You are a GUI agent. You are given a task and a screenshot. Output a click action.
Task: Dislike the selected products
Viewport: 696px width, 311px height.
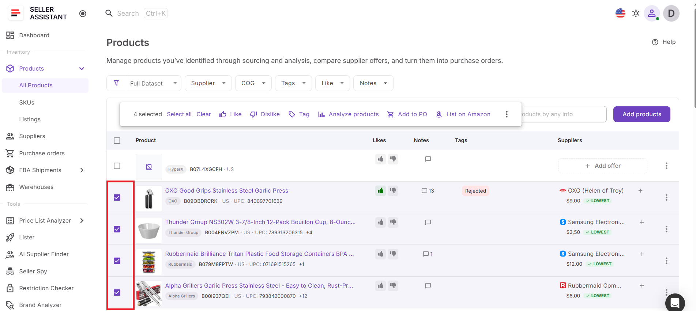click(x=265, y=114)
